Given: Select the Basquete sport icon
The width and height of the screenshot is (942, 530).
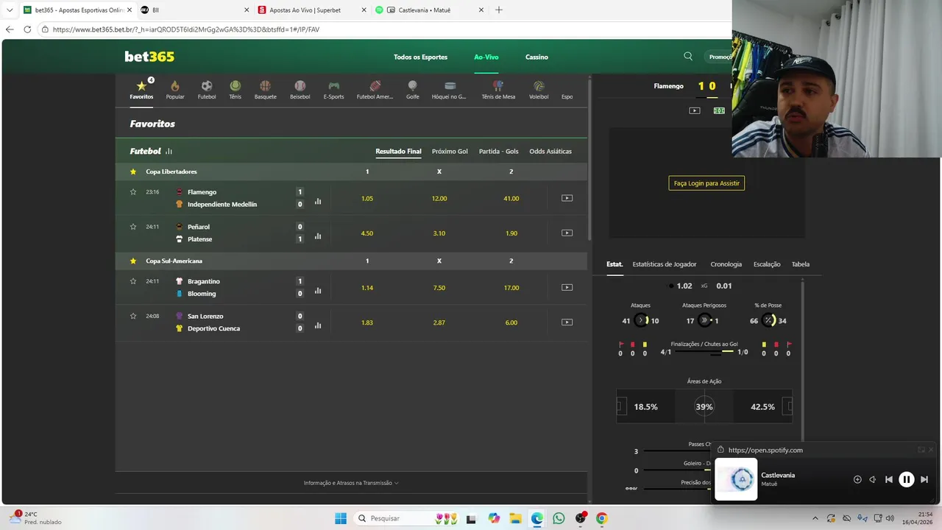Looking at the screenshot, I should tap(265, 90).
